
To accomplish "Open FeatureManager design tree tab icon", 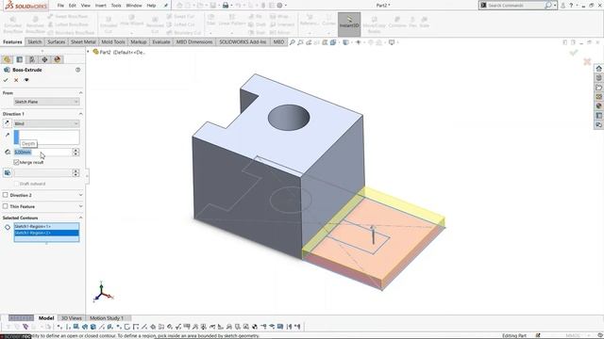I will (x=7, y=59).
